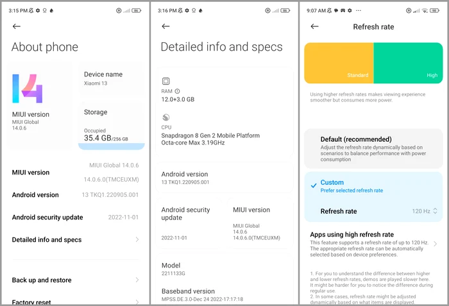Open Detailed info and specs chevron
The width and height of the screenshot is (449, 306).
coord(137,239)
